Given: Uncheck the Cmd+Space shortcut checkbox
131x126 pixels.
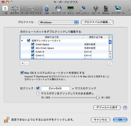Looking at the screenshot, I should [x=32, y=44].
